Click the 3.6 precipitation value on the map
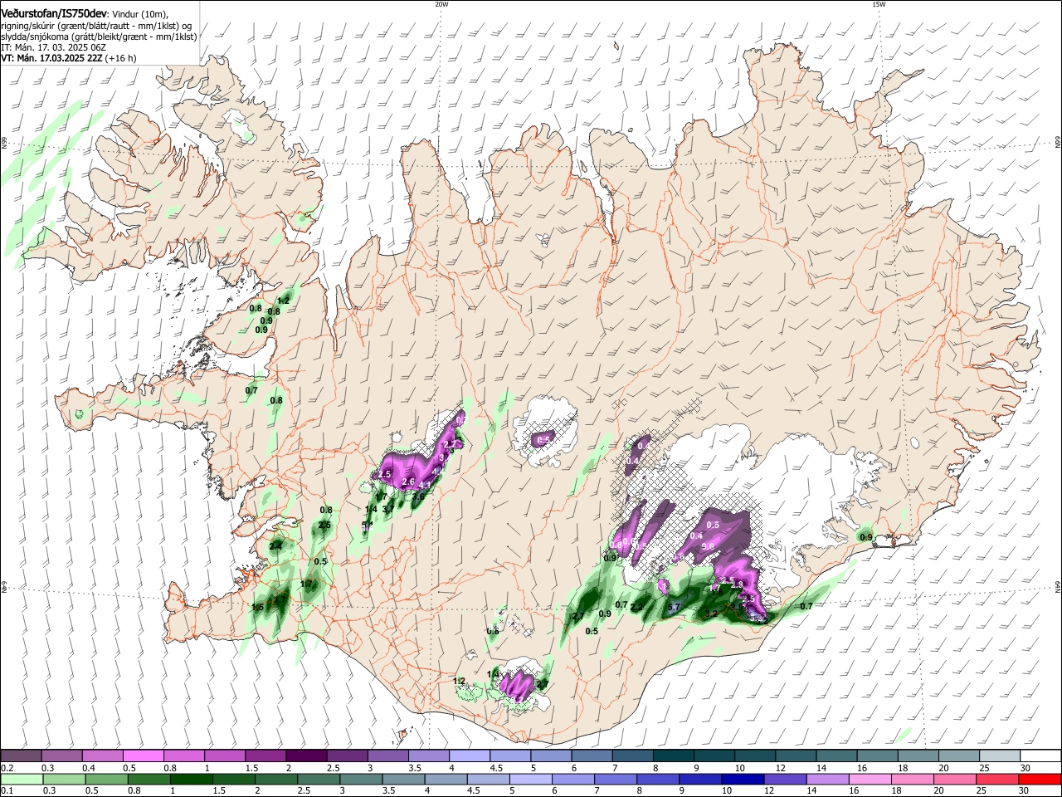Viewport: 1062px width, 797px height. point(418,496)
